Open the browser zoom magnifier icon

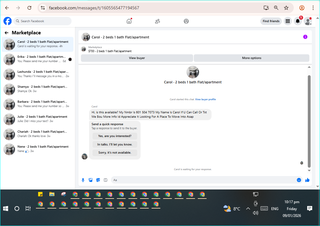(x=276, y=8)
